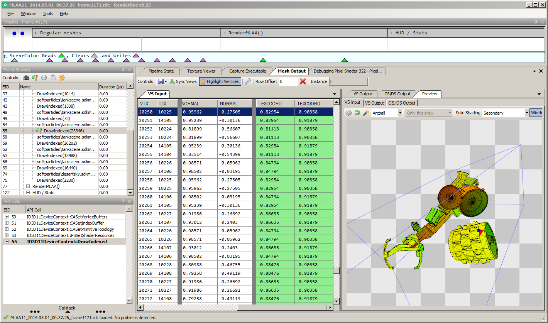Open the VS Input pane dropdown arrow
This screenshot has width=548, height=323.
point(335,94)
